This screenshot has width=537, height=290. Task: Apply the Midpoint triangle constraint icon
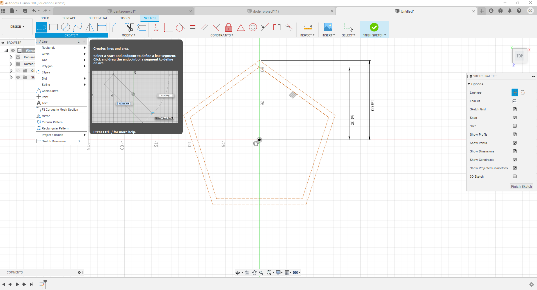click(241, 27)
